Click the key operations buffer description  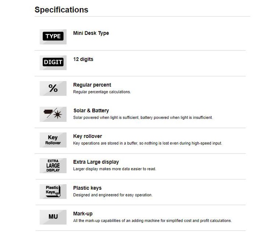[147, 143]
